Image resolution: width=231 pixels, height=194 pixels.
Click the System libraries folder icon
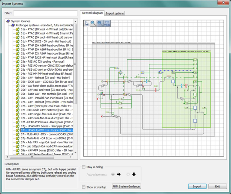point(8,21)
